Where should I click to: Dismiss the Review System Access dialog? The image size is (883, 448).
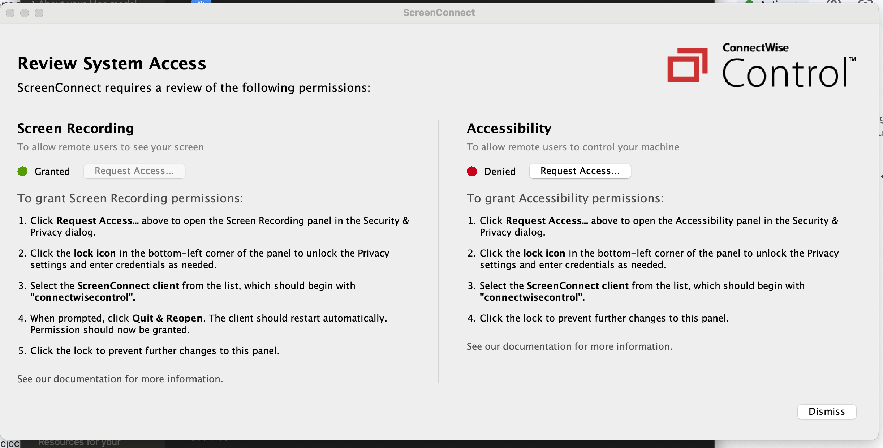(827, 412)
